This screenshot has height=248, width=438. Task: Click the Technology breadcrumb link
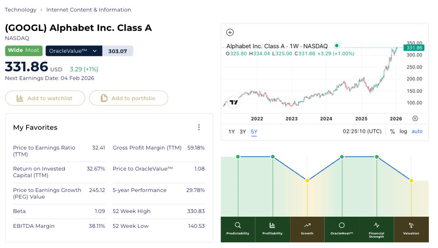click(x=21, y=9)
